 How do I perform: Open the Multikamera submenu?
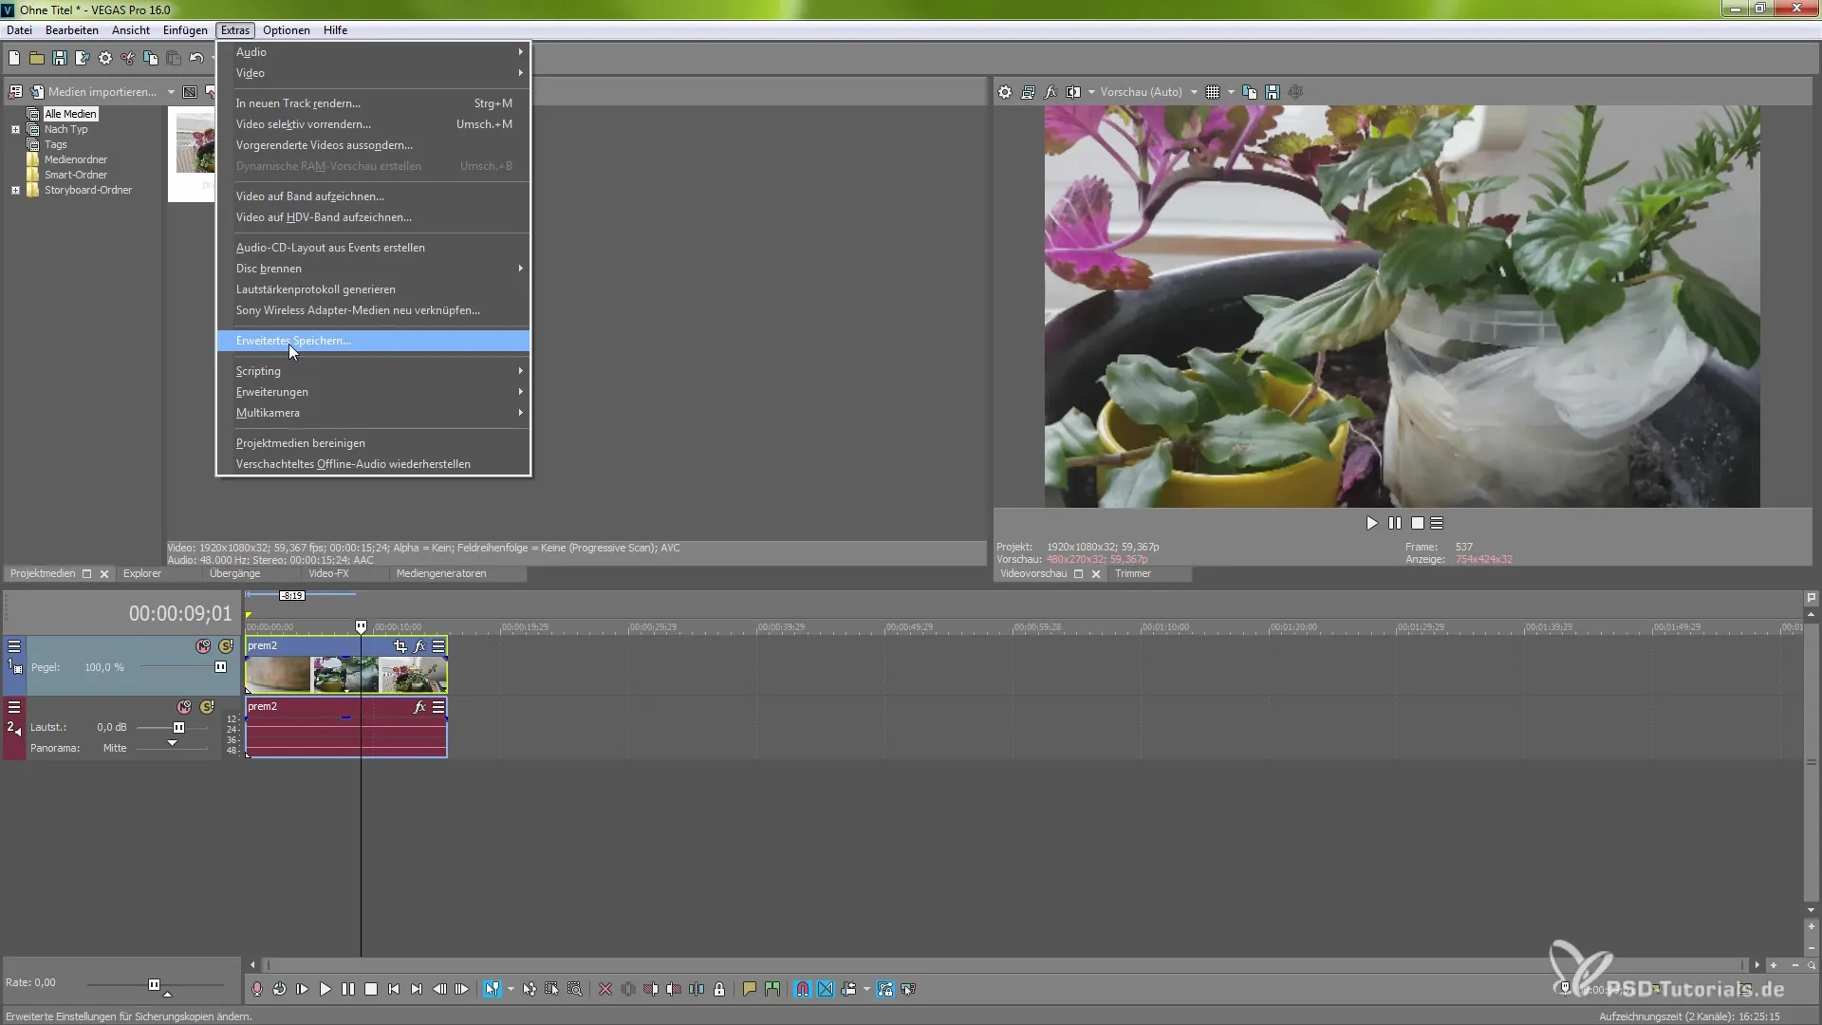tap(373, 413)
